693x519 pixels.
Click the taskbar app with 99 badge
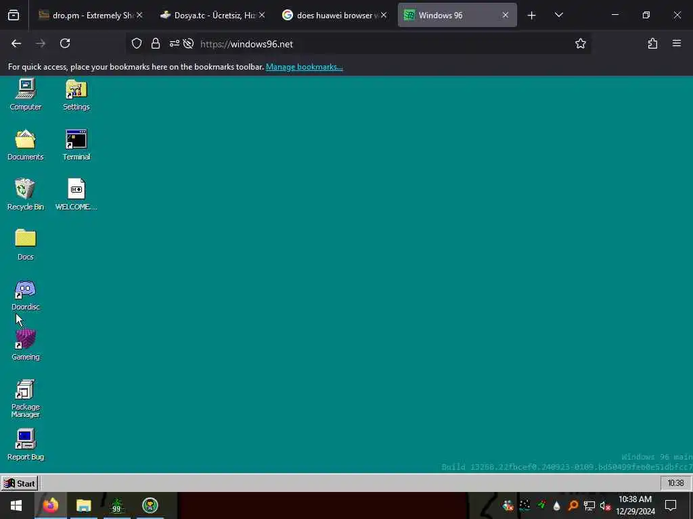(116, 505)
